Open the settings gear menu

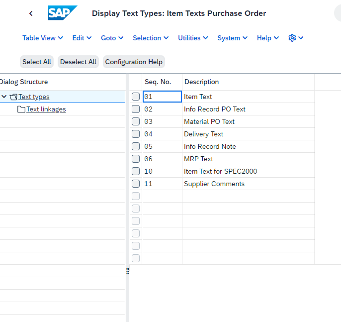tap(296, 38)
